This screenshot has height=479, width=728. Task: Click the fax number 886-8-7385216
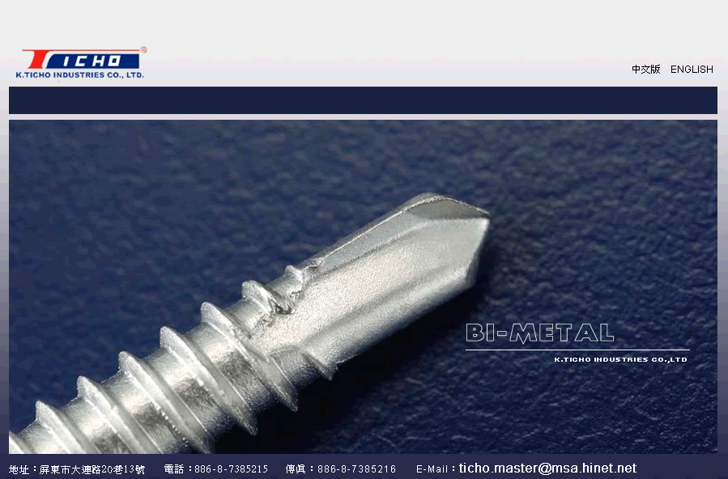click(356, 469)
